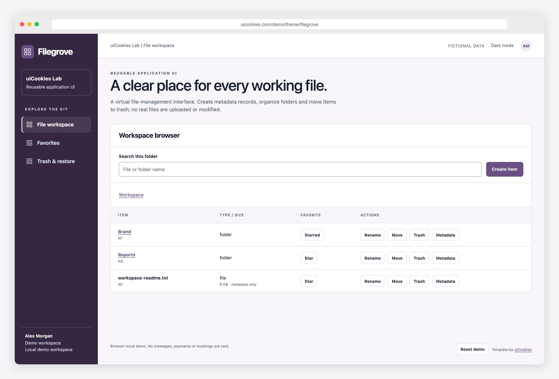Click the Filegrove logo icon
559x379 pixels.
(28, 52)
